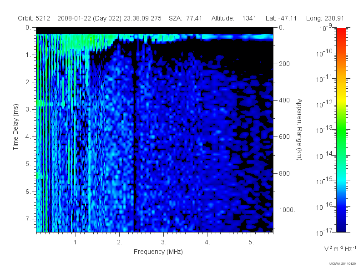This screenshot has width=364, height=273.
Task: Click the 'SZA: 77.41' value
Action: click(x=186, y=18)
